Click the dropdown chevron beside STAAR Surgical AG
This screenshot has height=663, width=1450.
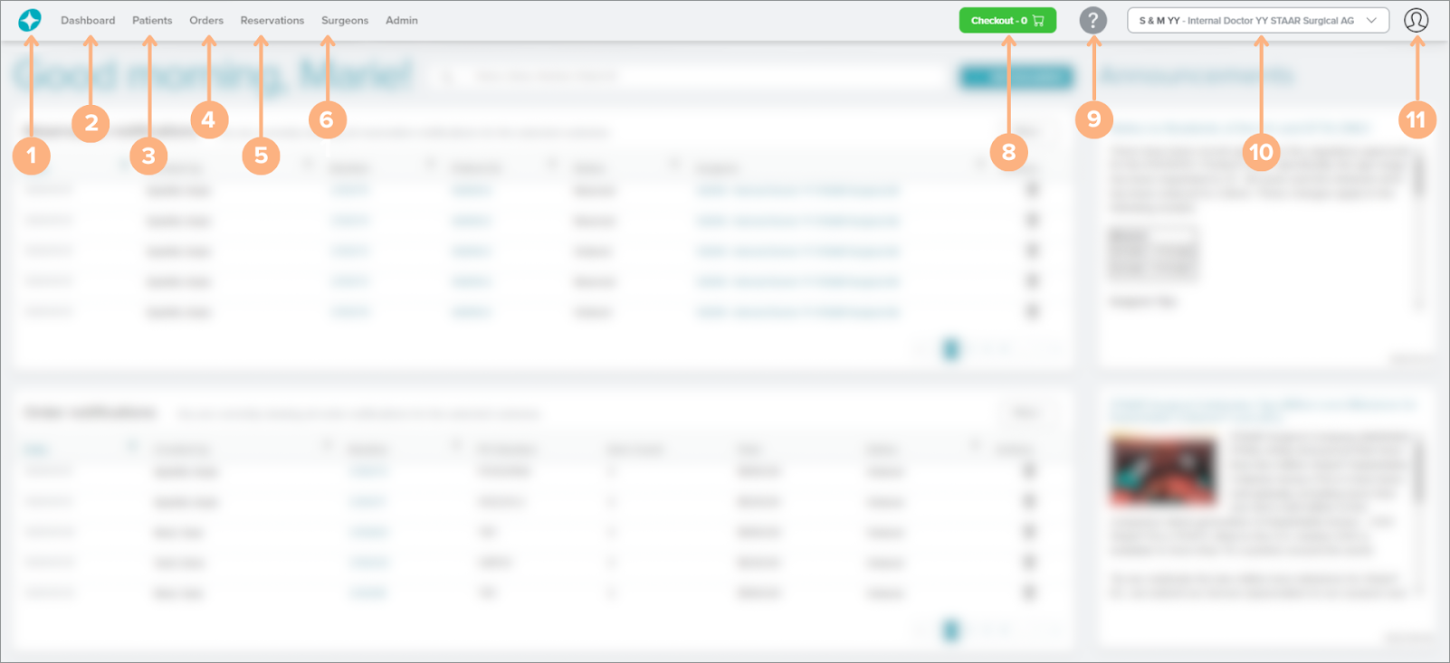click(x=1371, y=20)
